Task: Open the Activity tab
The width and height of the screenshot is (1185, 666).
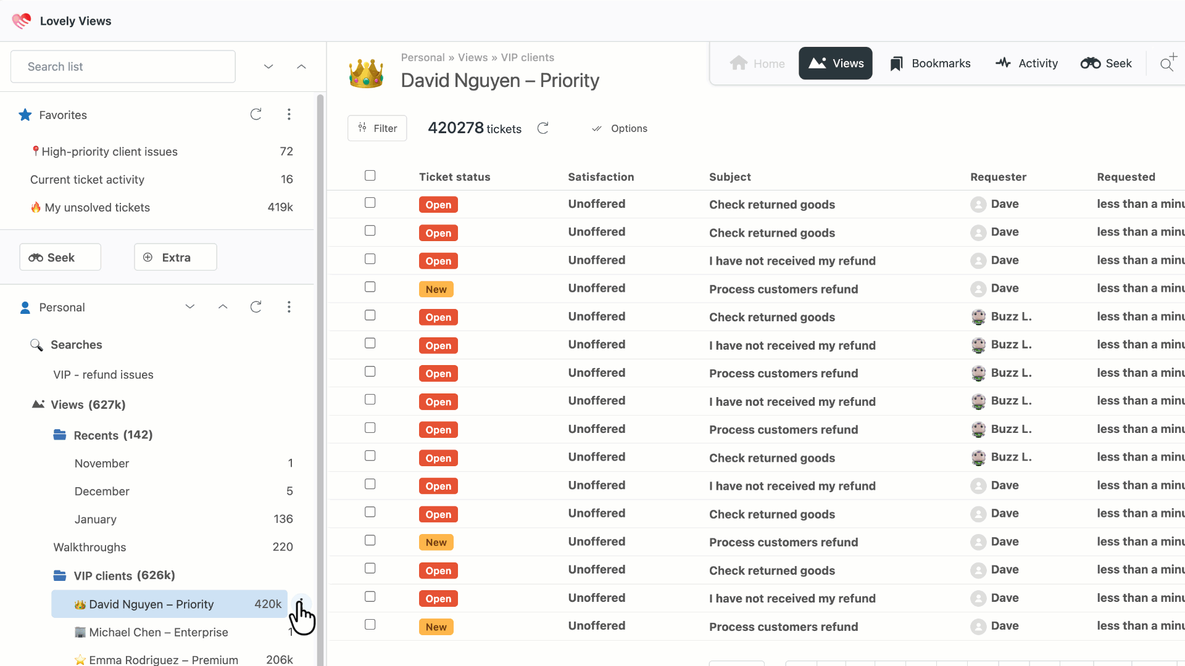Action: pos(1026,64)
